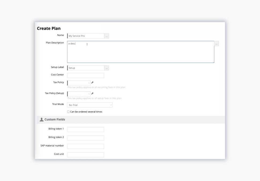Click the Billing token 2 input field

click(x=86, y=138)
